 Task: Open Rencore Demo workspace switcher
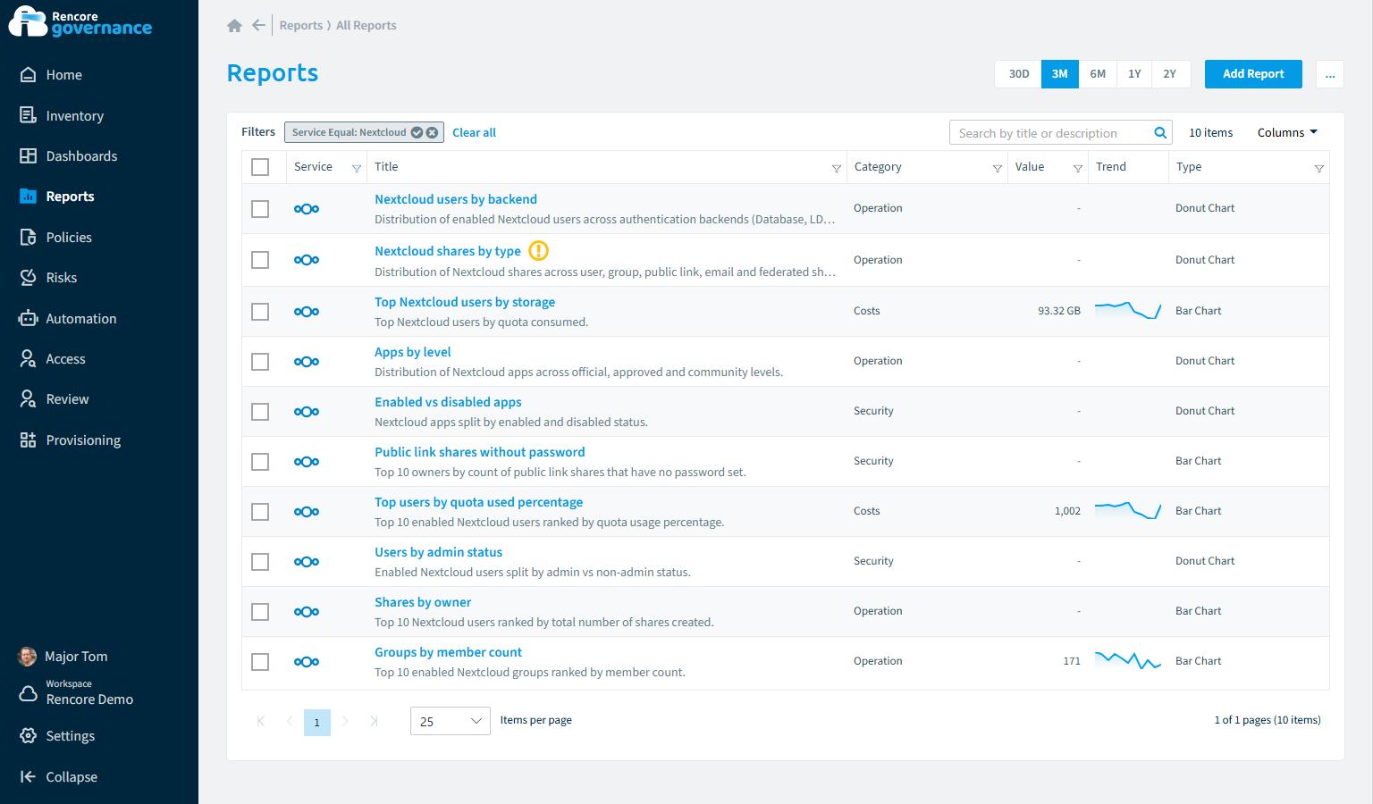77,693
